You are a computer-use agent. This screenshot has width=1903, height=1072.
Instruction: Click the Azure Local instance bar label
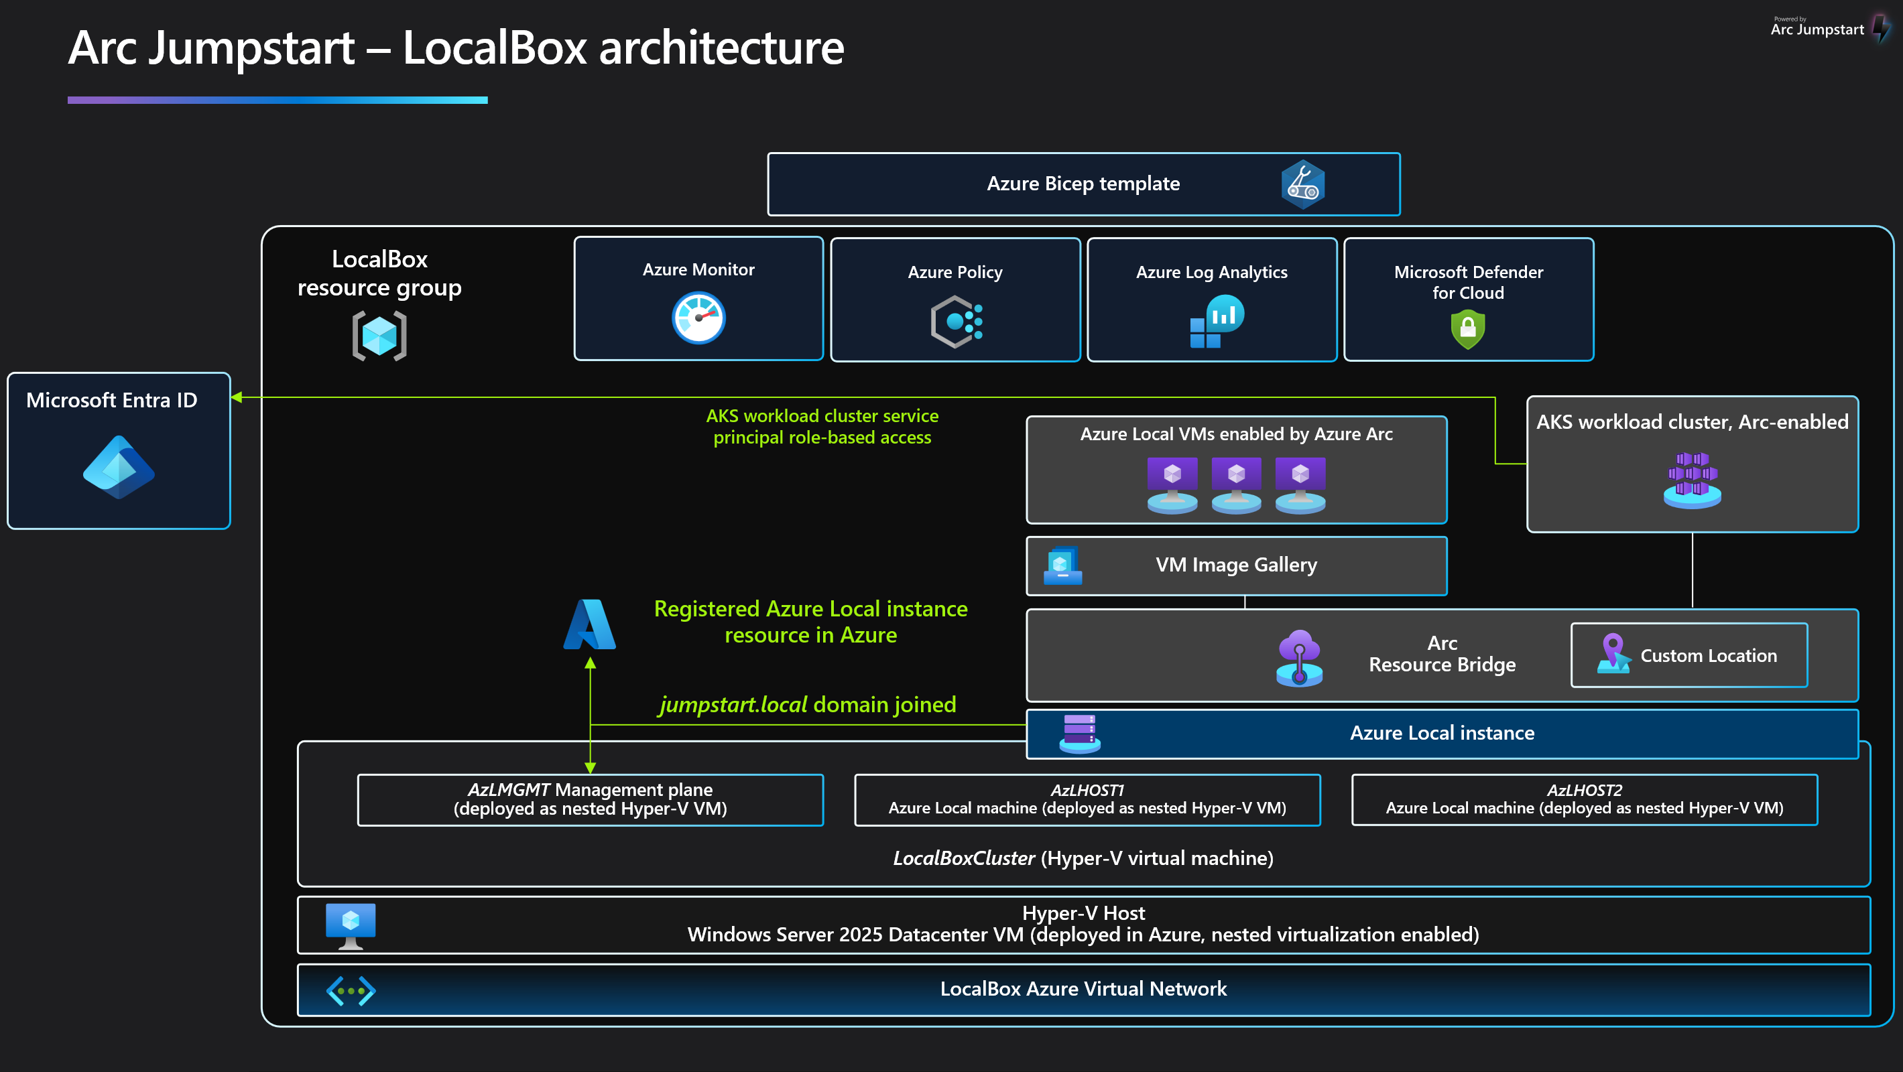coord(1441,733)
